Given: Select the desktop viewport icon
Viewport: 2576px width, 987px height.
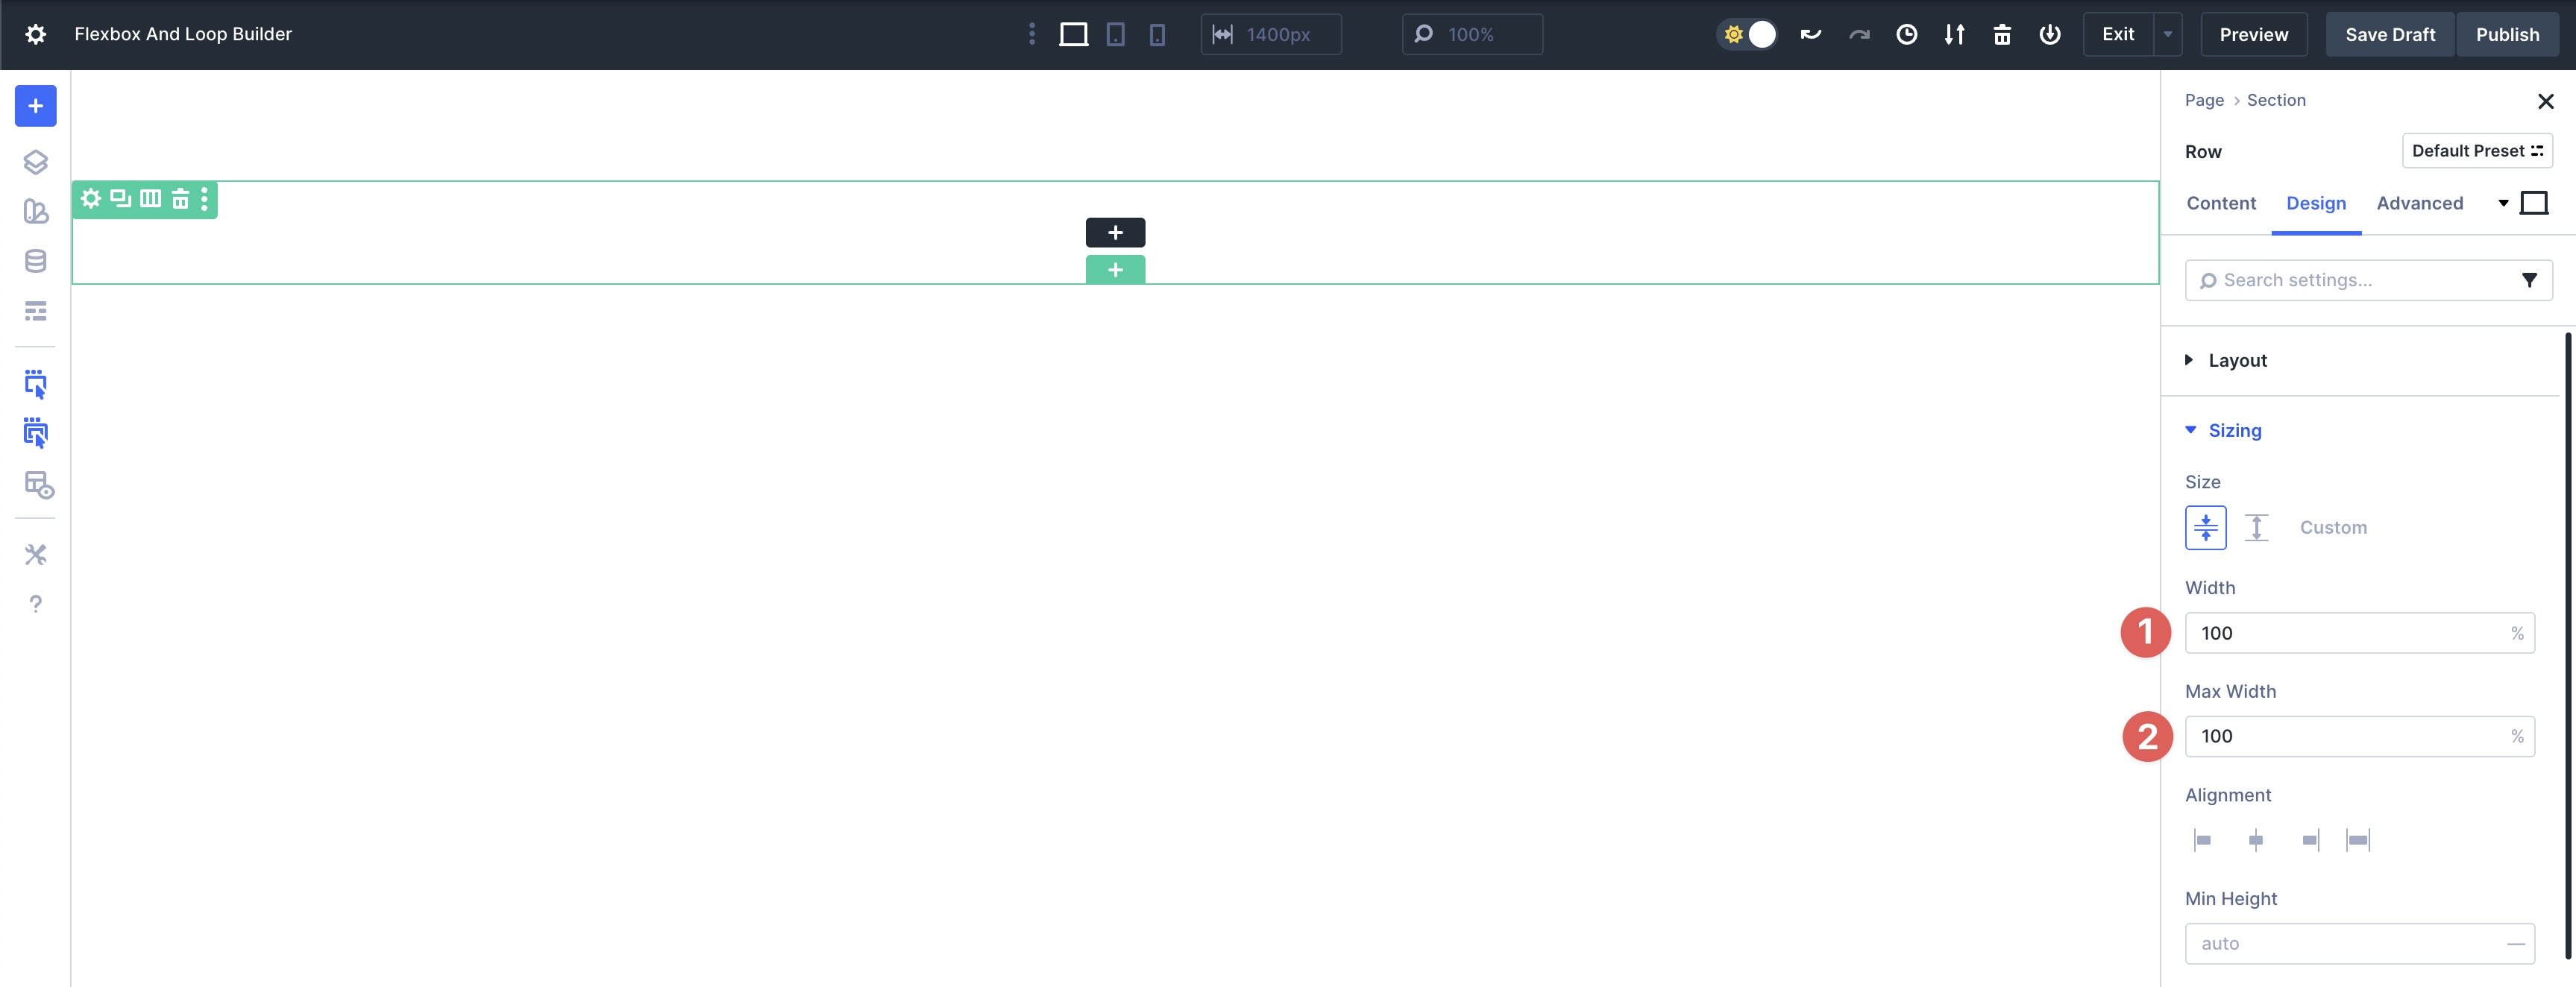Looking at the screenshot, I should pyautogui.click(x=1073, y=34).
